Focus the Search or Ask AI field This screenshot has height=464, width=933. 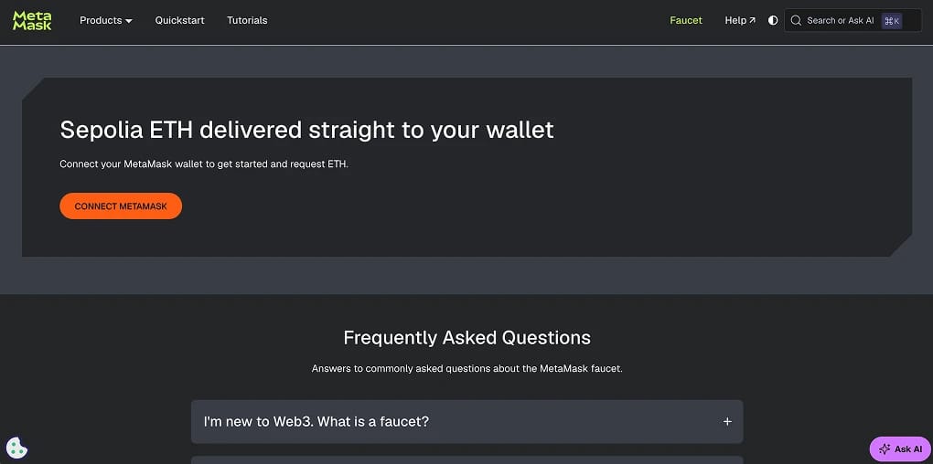point(853,20)
